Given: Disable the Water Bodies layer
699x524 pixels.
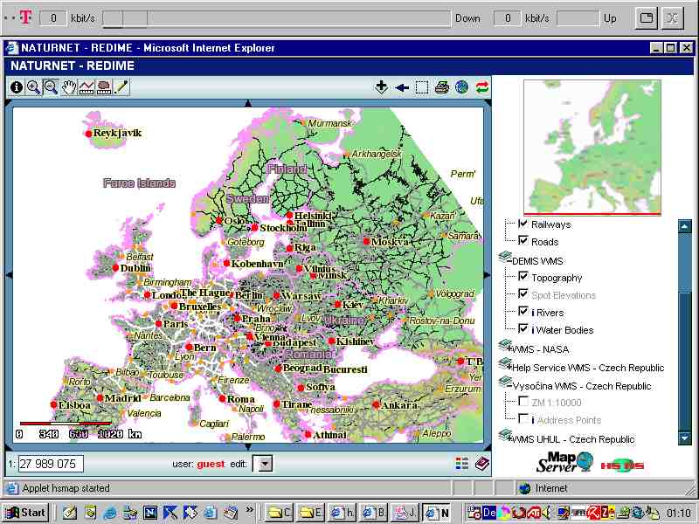Looking at the screenshot, I should click(x=523, y=329).
